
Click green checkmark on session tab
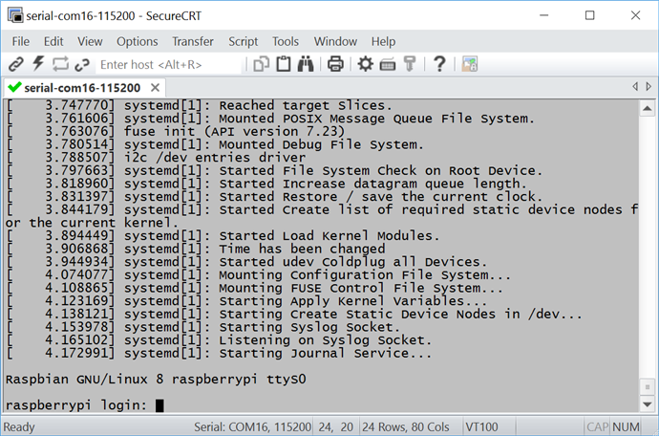click(14, 87)
